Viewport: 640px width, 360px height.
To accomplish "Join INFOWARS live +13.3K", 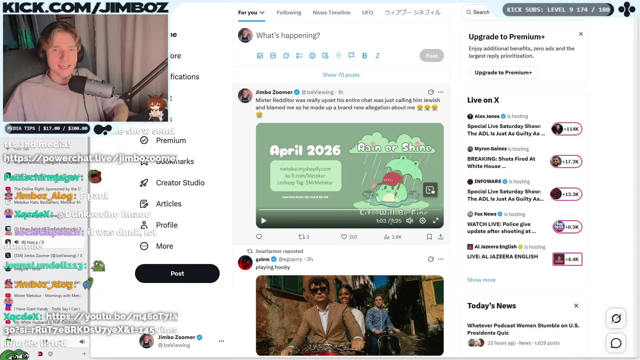I will click(x=566, y=194).
